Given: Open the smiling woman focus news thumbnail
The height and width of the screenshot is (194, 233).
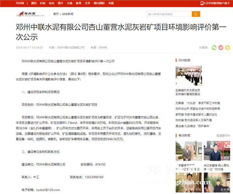Looking at the screenshot, I should pos(189,182).
